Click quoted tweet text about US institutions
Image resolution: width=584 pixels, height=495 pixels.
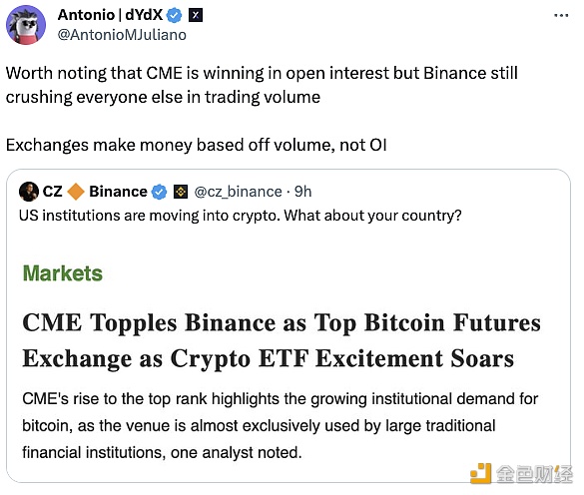tap(241, 216)
